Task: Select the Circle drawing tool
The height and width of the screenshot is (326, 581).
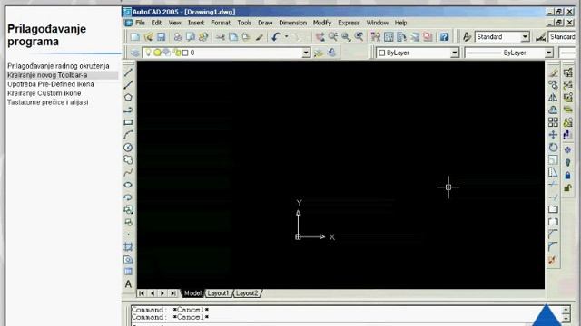Action: tap(128, 148)
